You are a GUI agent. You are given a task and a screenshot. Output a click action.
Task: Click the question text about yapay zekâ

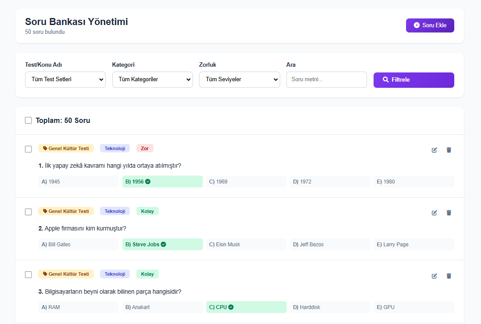pos(110,166)
